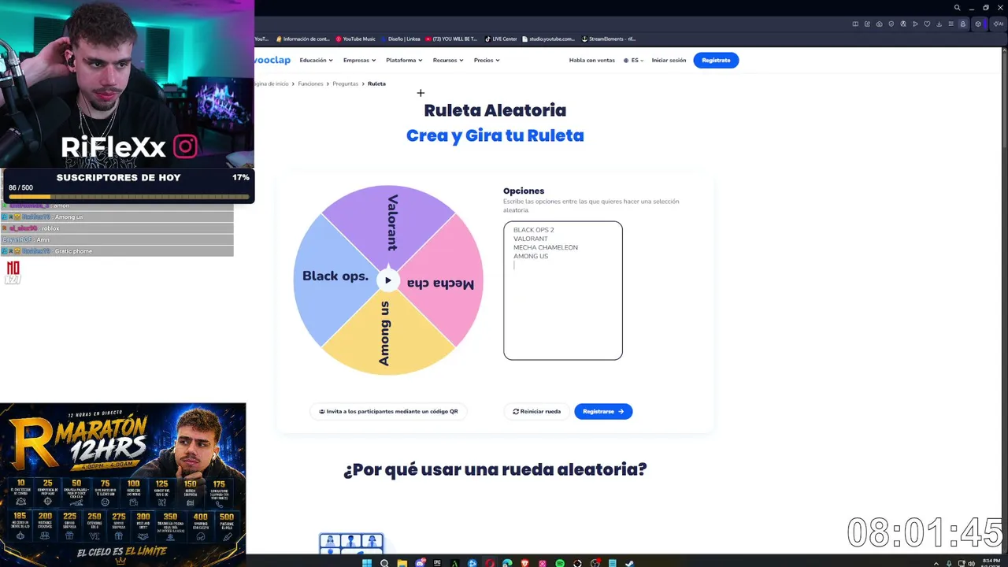Image resolution: width=1008 pixels, height=567 pixels.
Task: Open the YOU WILL BE T... YouTube bookmark
Action: click(x=451, y=39)
